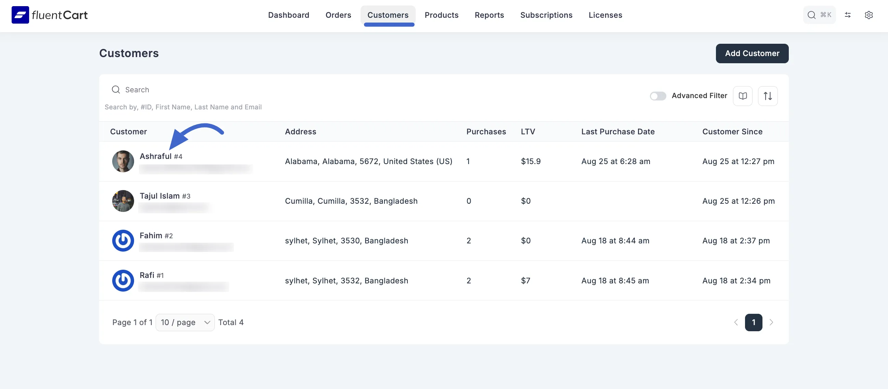Click the previous page chevron
888x389 pixels.
tap(736, 322)
